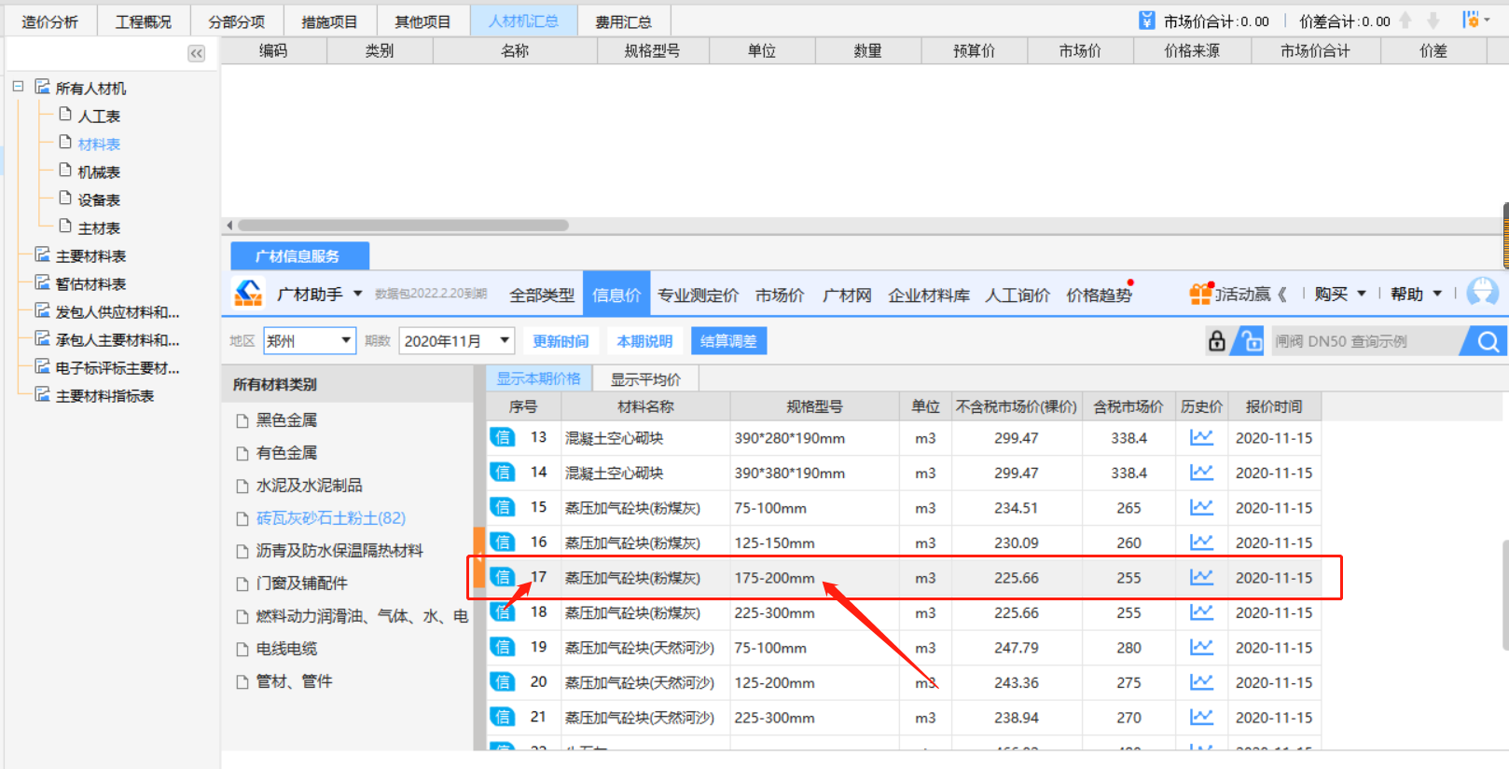Click the 信 icon in row 15

(x=503, y=507)
